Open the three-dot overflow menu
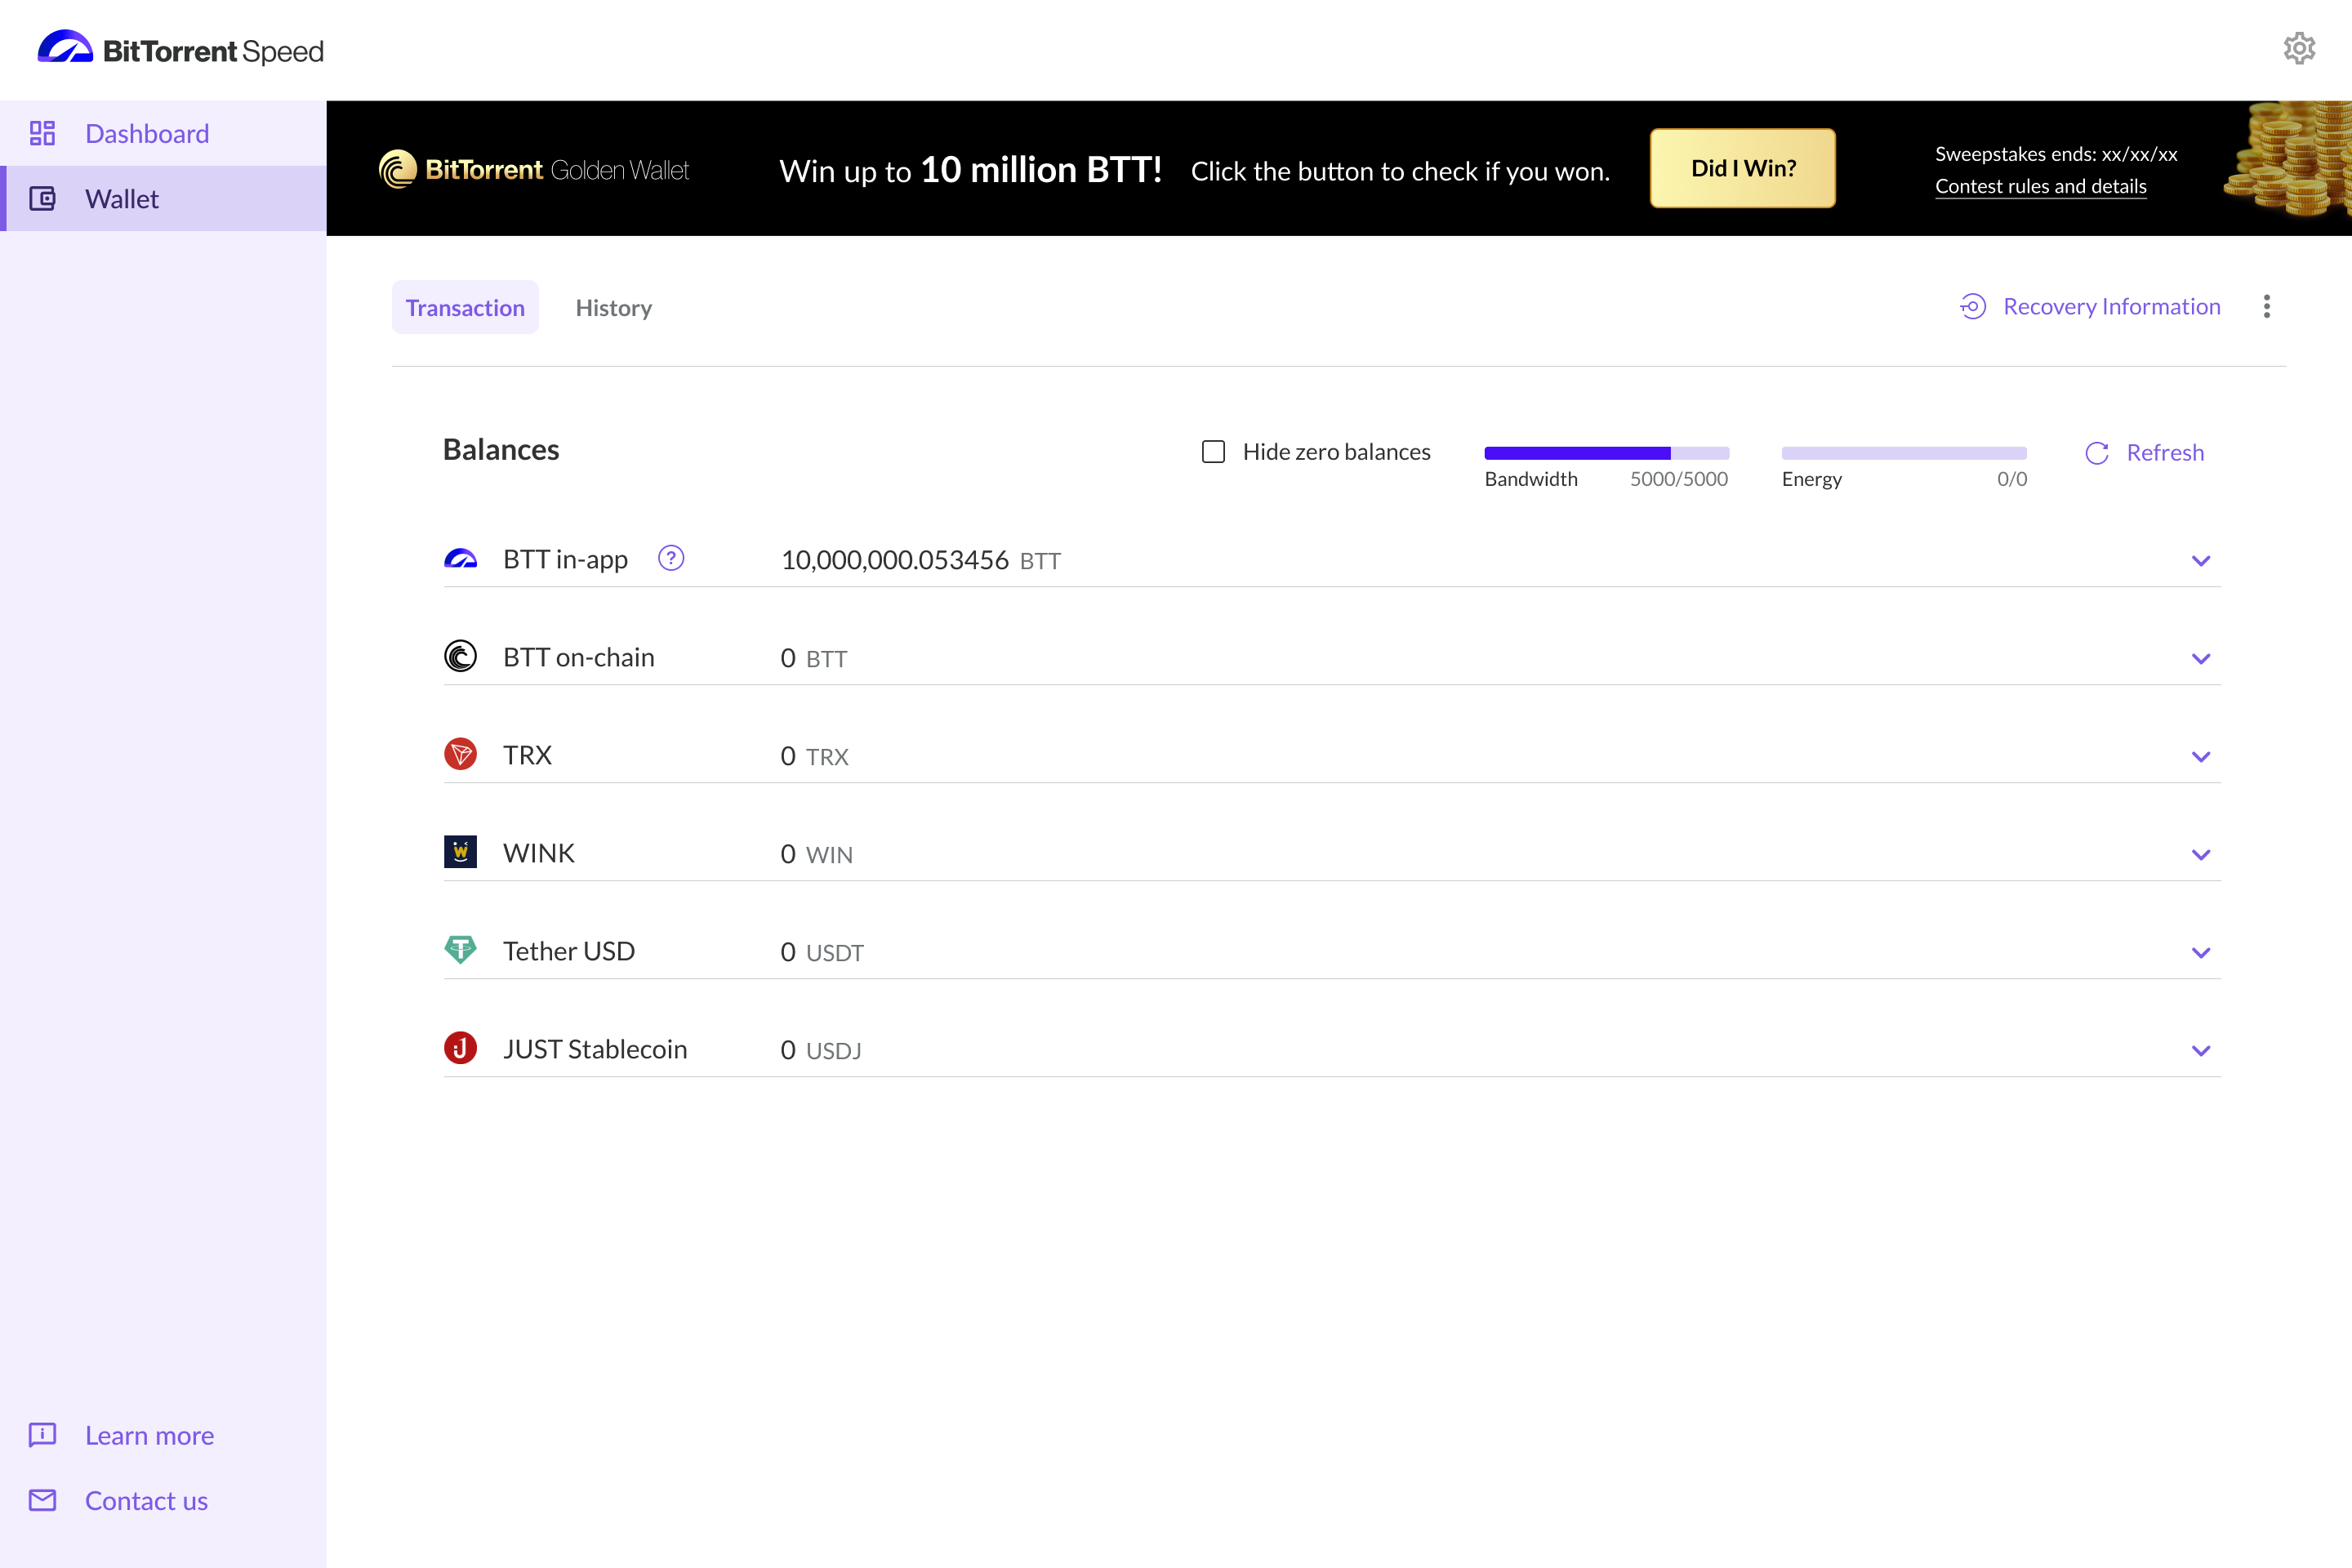Screen dimensions: 2352x1568 click(x=2267, y=306)
